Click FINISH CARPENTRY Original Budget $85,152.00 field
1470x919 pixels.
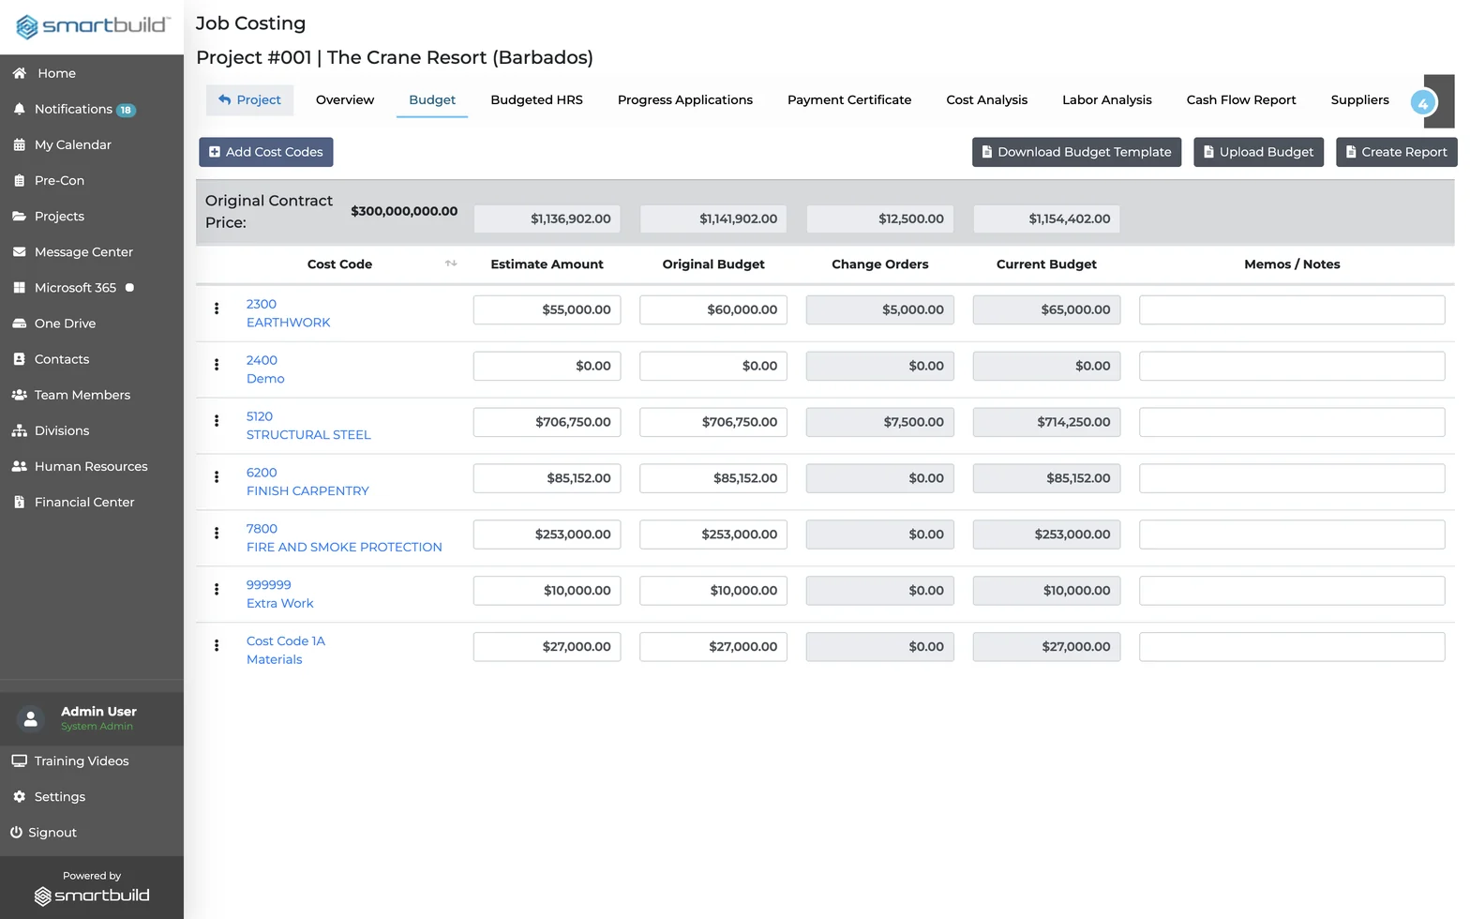coord(713,478)
